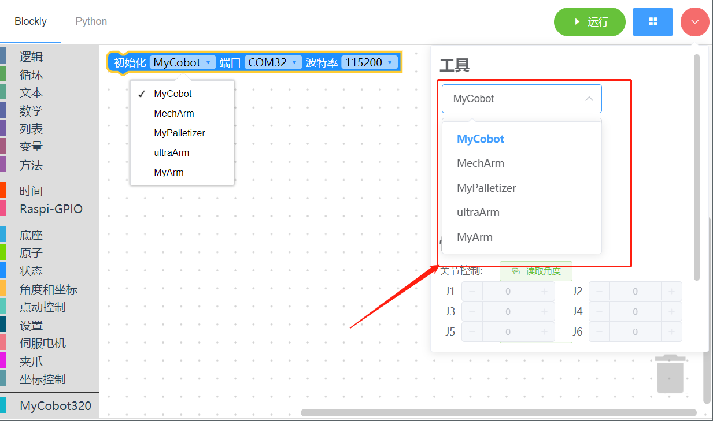Click the J4 angle input field
This screenshot has height=421, width=713.
636,312
